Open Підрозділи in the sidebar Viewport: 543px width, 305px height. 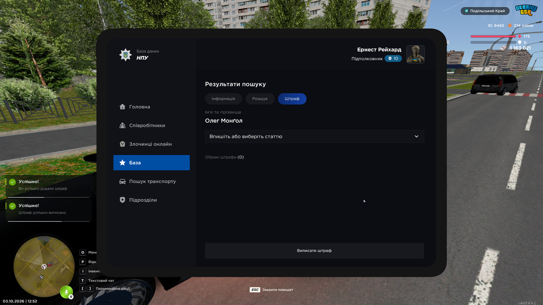click(151, 200)
